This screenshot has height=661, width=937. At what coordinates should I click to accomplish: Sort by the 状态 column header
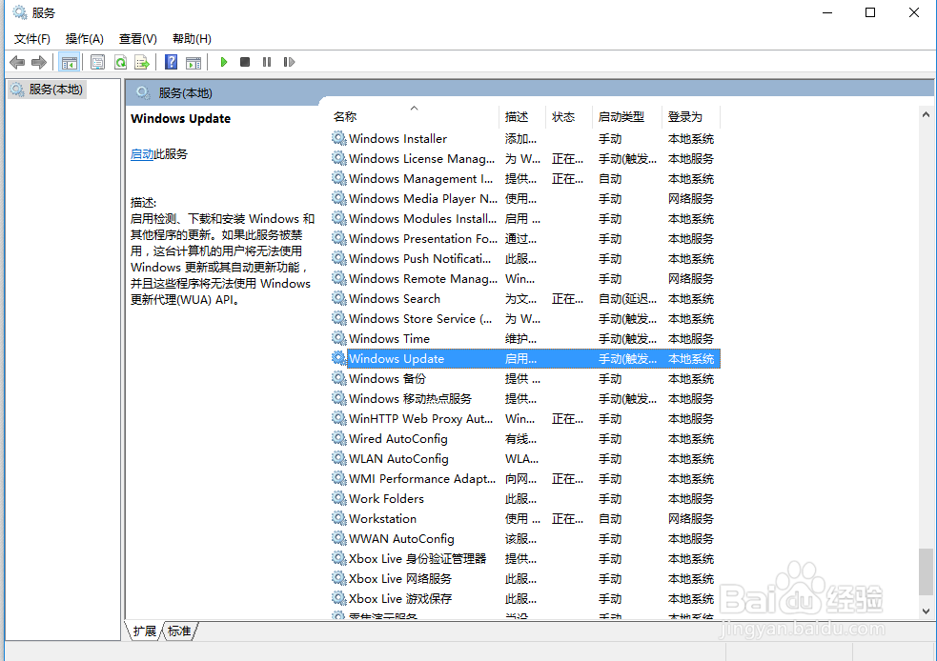point(569,117)
